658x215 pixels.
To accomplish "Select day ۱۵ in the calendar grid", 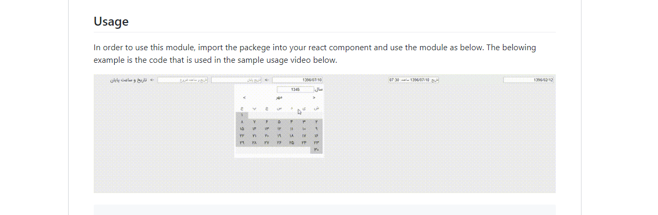I will click(242, 128).
